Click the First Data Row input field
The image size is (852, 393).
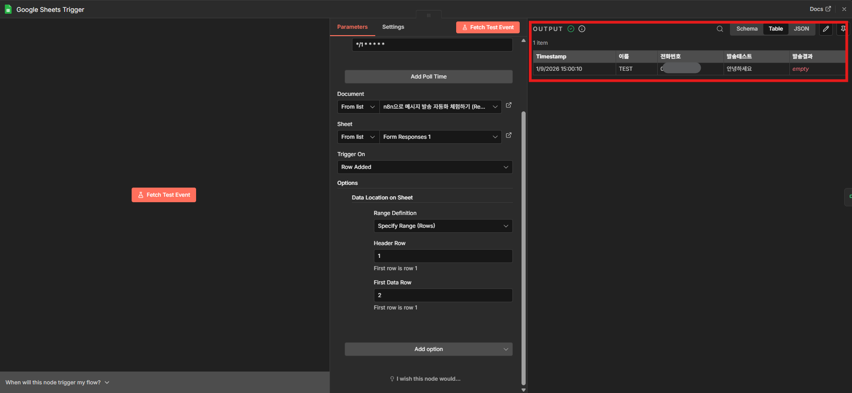tap(442, 295)
